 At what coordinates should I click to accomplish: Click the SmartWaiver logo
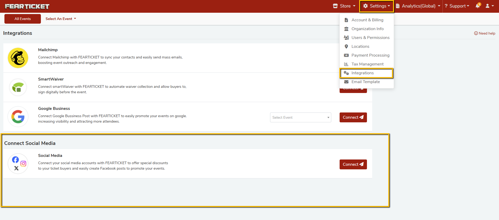tap(18, 87)
